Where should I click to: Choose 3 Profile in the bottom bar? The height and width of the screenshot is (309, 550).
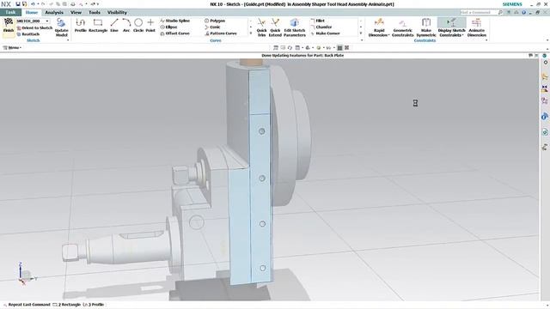click(x=94, y=305)
